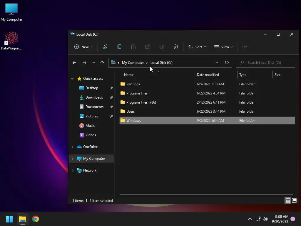Click the Share icon in toolbar
The height and width of the screenshot is (226, 301).
click(x=162, y=47)
